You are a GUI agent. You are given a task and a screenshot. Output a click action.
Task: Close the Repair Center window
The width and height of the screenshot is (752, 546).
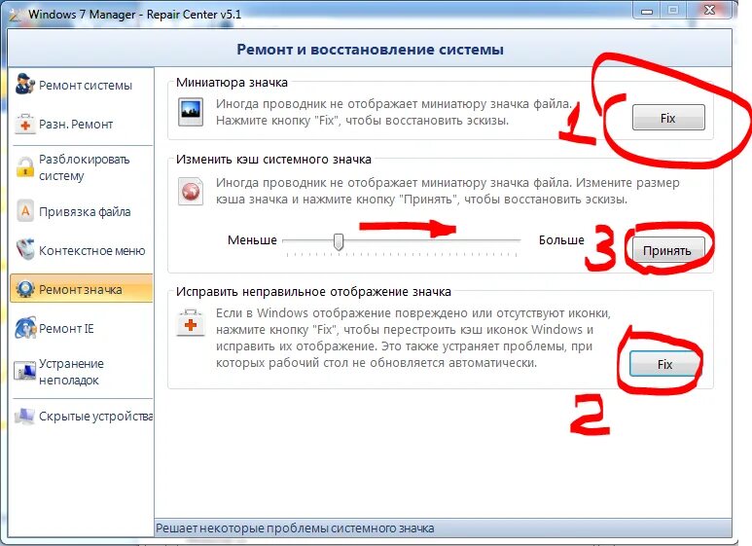tap(710, 10)
